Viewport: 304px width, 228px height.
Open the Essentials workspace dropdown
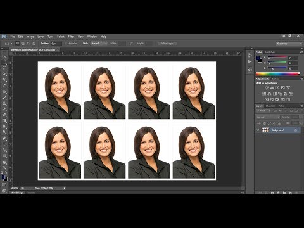click(x=289, y=44)
